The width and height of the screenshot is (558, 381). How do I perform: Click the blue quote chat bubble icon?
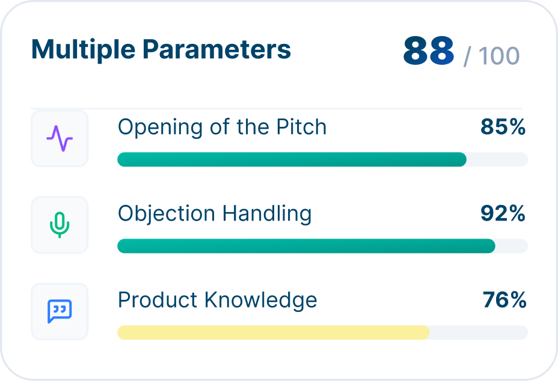pyautogui.click(x=60, y=311)
